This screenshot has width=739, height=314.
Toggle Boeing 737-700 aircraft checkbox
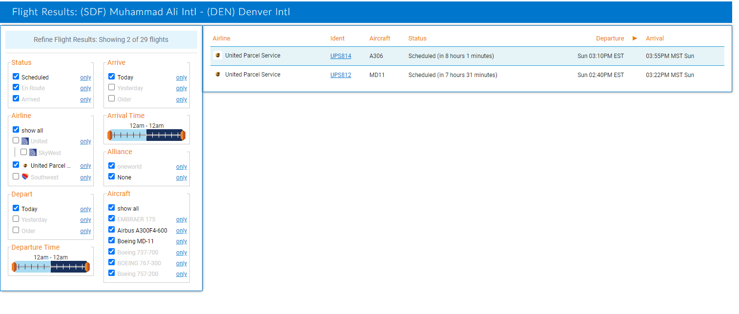pos(112,252)
